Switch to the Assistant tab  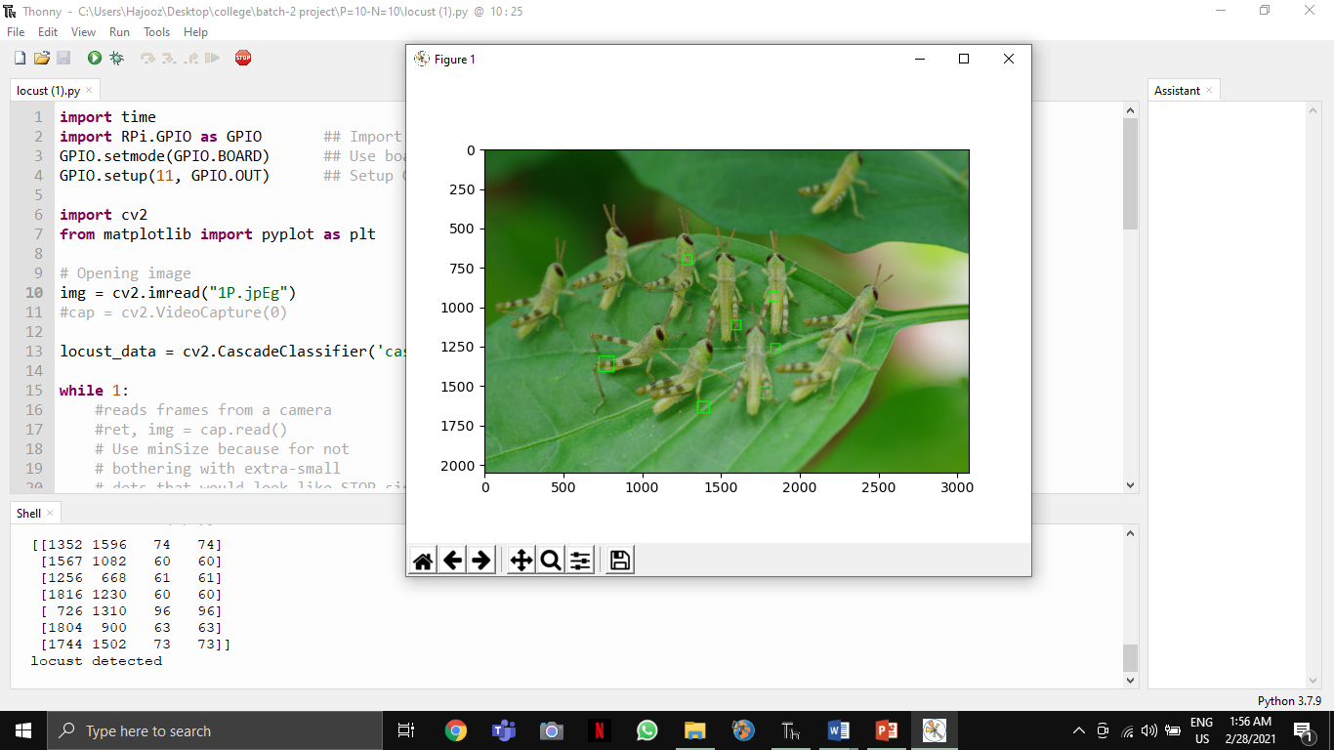pos(1178,90)
